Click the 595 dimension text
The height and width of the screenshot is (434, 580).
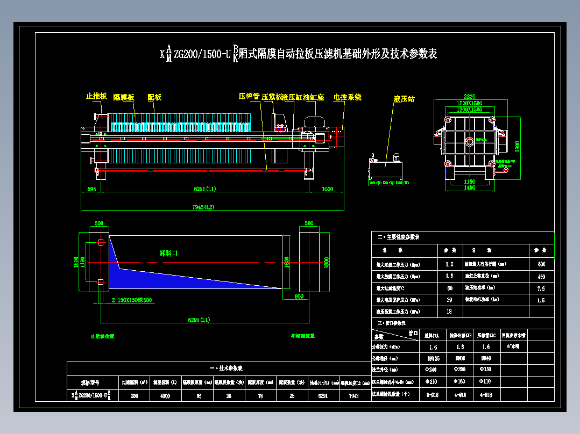point(91,189)
